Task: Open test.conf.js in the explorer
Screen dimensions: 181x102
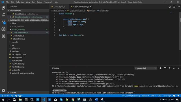Action: point(16,70)
